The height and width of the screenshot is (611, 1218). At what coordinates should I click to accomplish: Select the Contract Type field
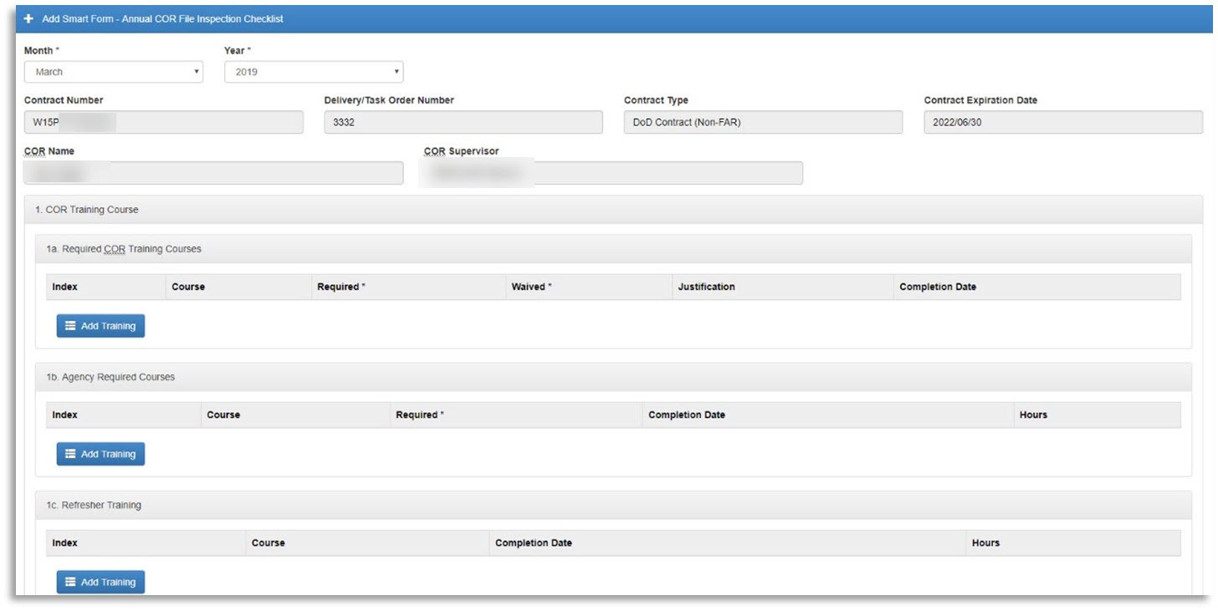click(x=763, y=122)
